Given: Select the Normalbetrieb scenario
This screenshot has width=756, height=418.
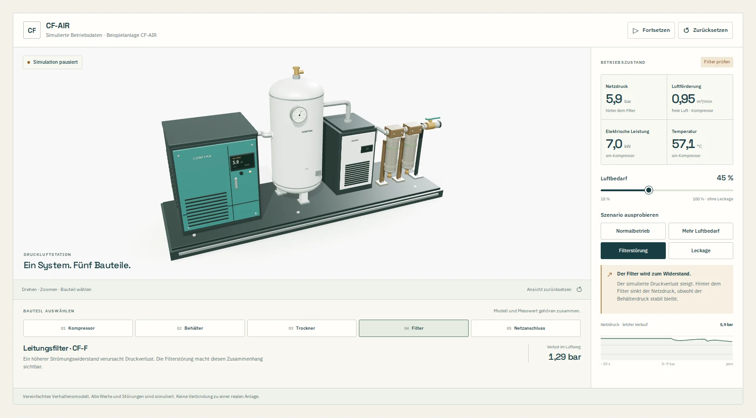Looking at the screenshot, I should [633, 231].
